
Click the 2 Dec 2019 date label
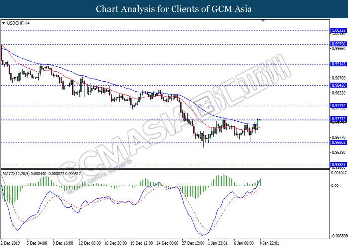coord(10,243)
